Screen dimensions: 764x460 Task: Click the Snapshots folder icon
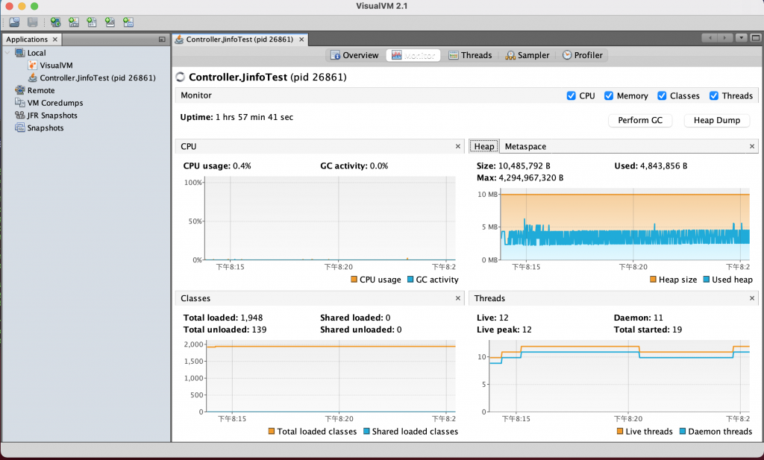pos(19,127)
